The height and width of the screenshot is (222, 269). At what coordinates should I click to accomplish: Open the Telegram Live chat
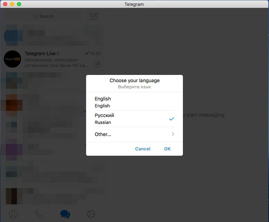point(52,59)
